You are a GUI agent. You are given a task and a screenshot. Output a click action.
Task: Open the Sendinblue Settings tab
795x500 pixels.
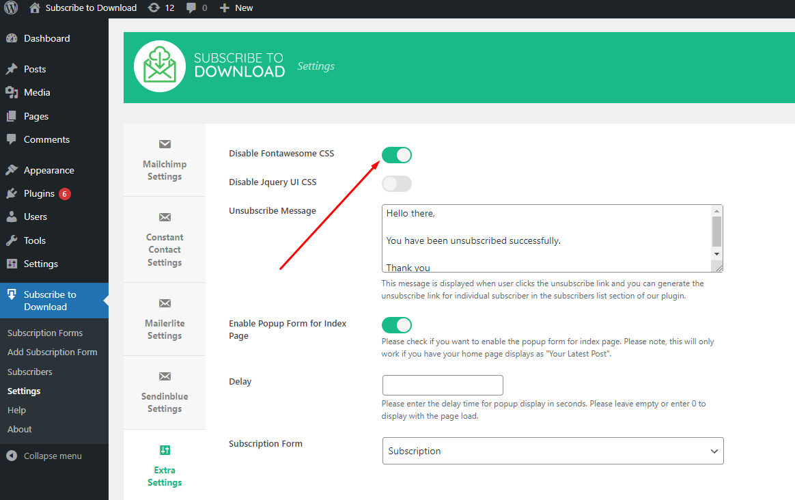[165, 392]
